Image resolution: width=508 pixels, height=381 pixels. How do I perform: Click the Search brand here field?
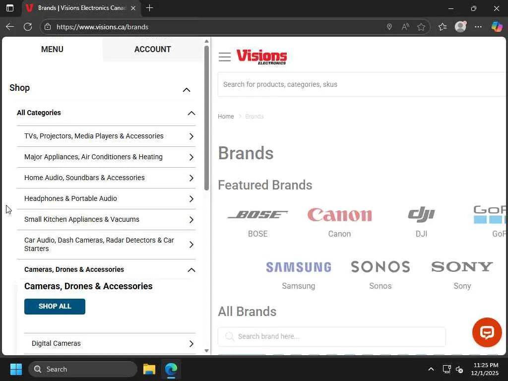click(x=331, y=337)
